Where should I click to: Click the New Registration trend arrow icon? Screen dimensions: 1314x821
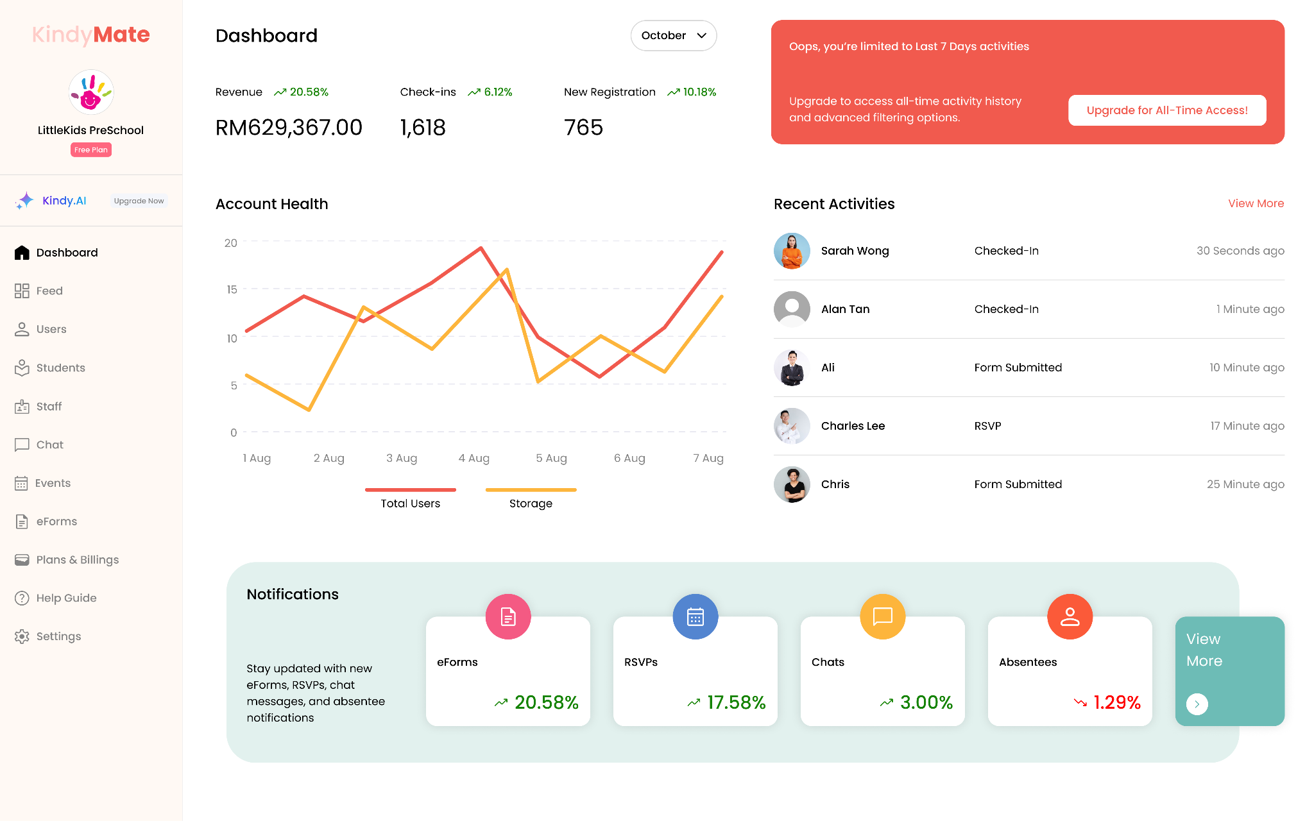(674, 92)
